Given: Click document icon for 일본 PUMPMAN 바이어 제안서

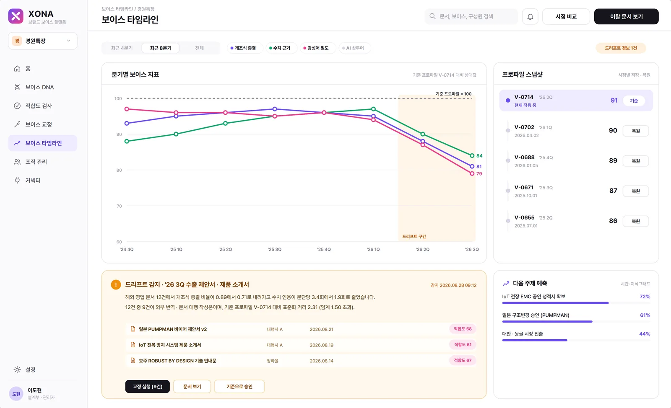Looking at the screenshot, I should pos(133,329).
